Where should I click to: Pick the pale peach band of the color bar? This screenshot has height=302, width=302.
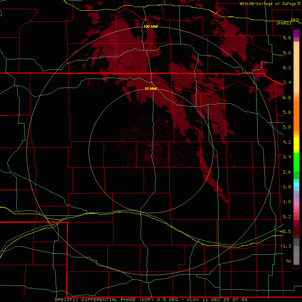coord(296,68)
